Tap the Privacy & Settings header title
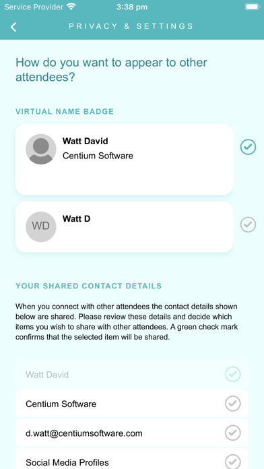The height and width of the screenshot is (469, 264). tap(131, 26)
